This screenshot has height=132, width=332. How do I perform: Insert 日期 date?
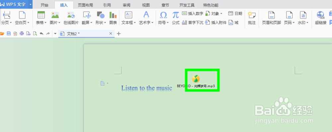(235, 14)
